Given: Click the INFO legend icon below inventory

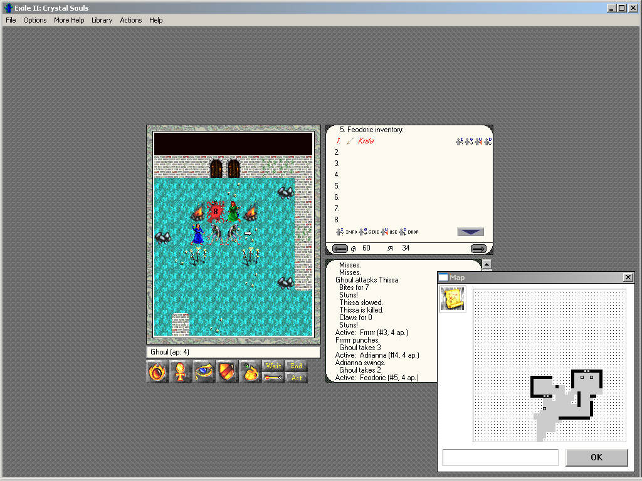Looking at the screenshot, I should (x=340, y=232).
